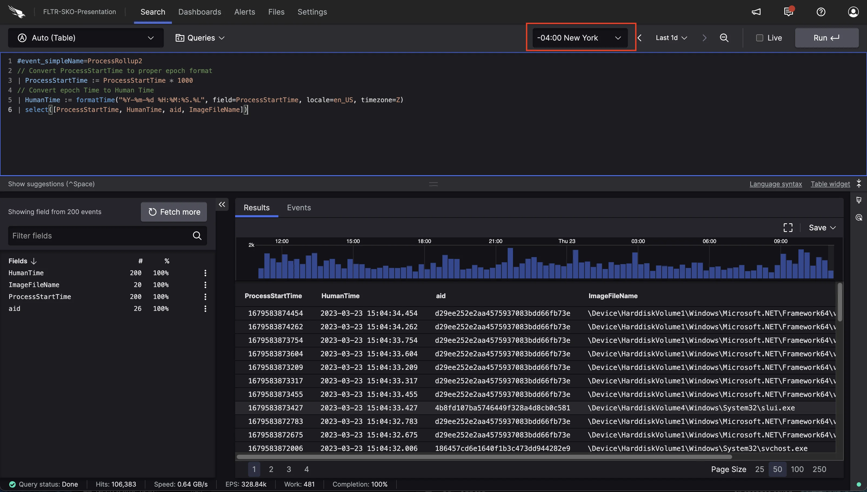
Task: Click the vertical scrollbar of results table
Action: coord(840,302)
